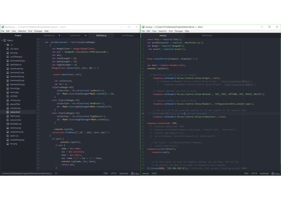The width and height of the screenshot is (281, 200).
Task: Switch to cost2Range.js tab
Action: tap(127, 36)
